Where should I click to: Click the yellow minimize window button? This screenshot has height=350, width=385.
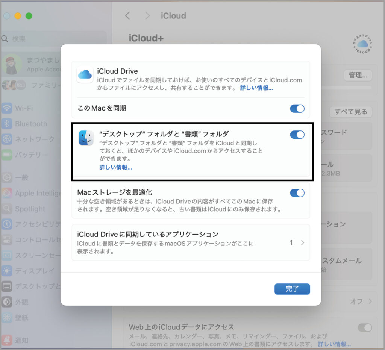coord(18,16)
